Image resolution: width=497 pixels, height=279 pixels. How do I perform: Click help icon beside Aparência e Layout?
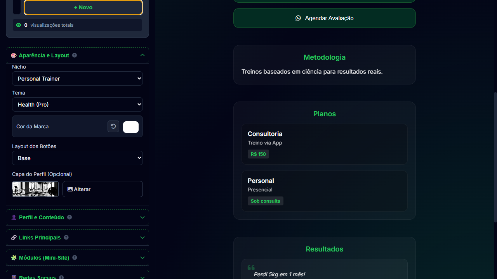click(75, 55)
